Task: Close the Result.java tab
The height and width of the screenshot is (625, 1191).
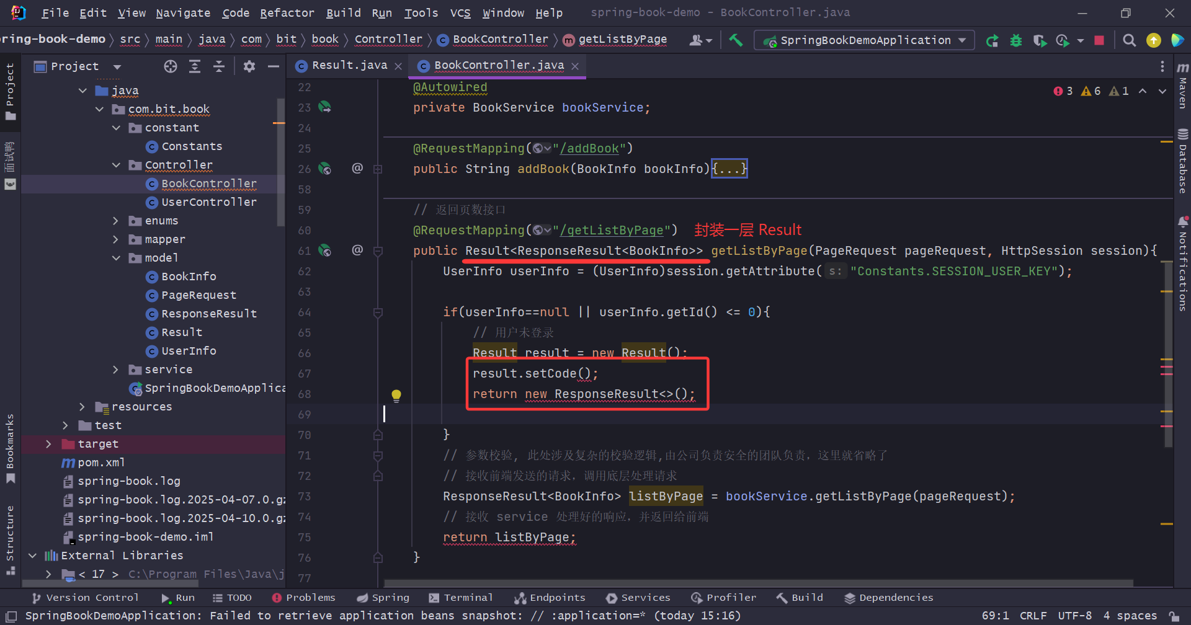Action: [398, 66]
